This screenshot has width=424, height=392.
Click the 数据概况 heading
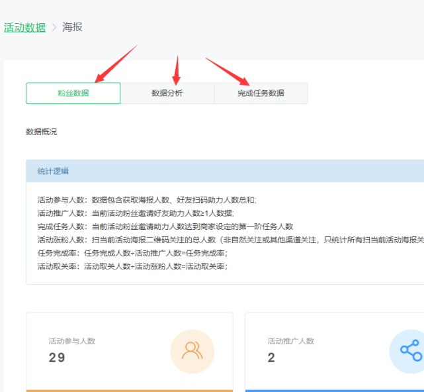(42, 132)
